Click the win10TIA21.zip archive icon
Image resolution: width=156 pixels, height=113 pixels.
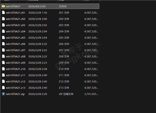3,94
